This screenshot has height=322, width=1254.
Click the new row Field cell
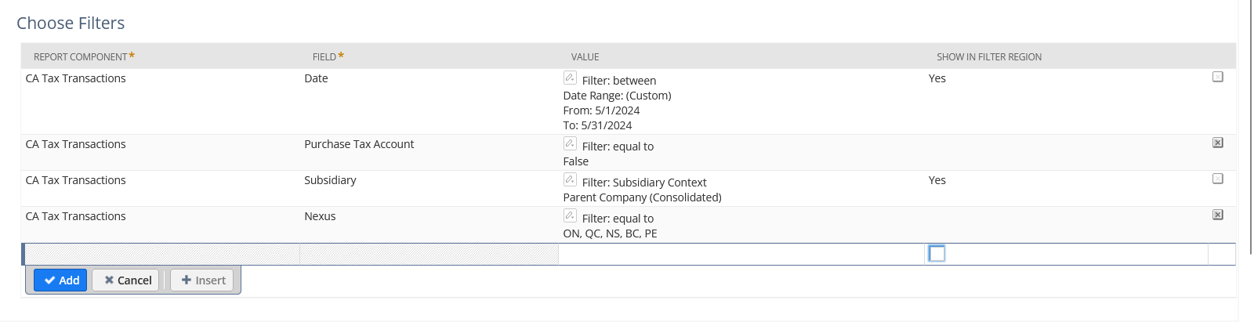pos(429,254)
